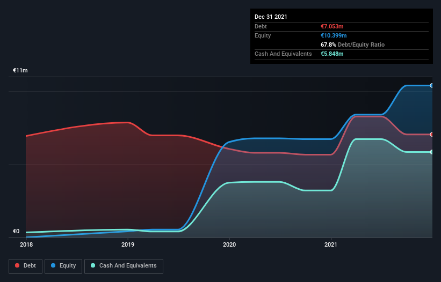The height and width of the screenshot is (282, 441).
Task: Click the blue Equity legend dot
Action: coord(53,265)
